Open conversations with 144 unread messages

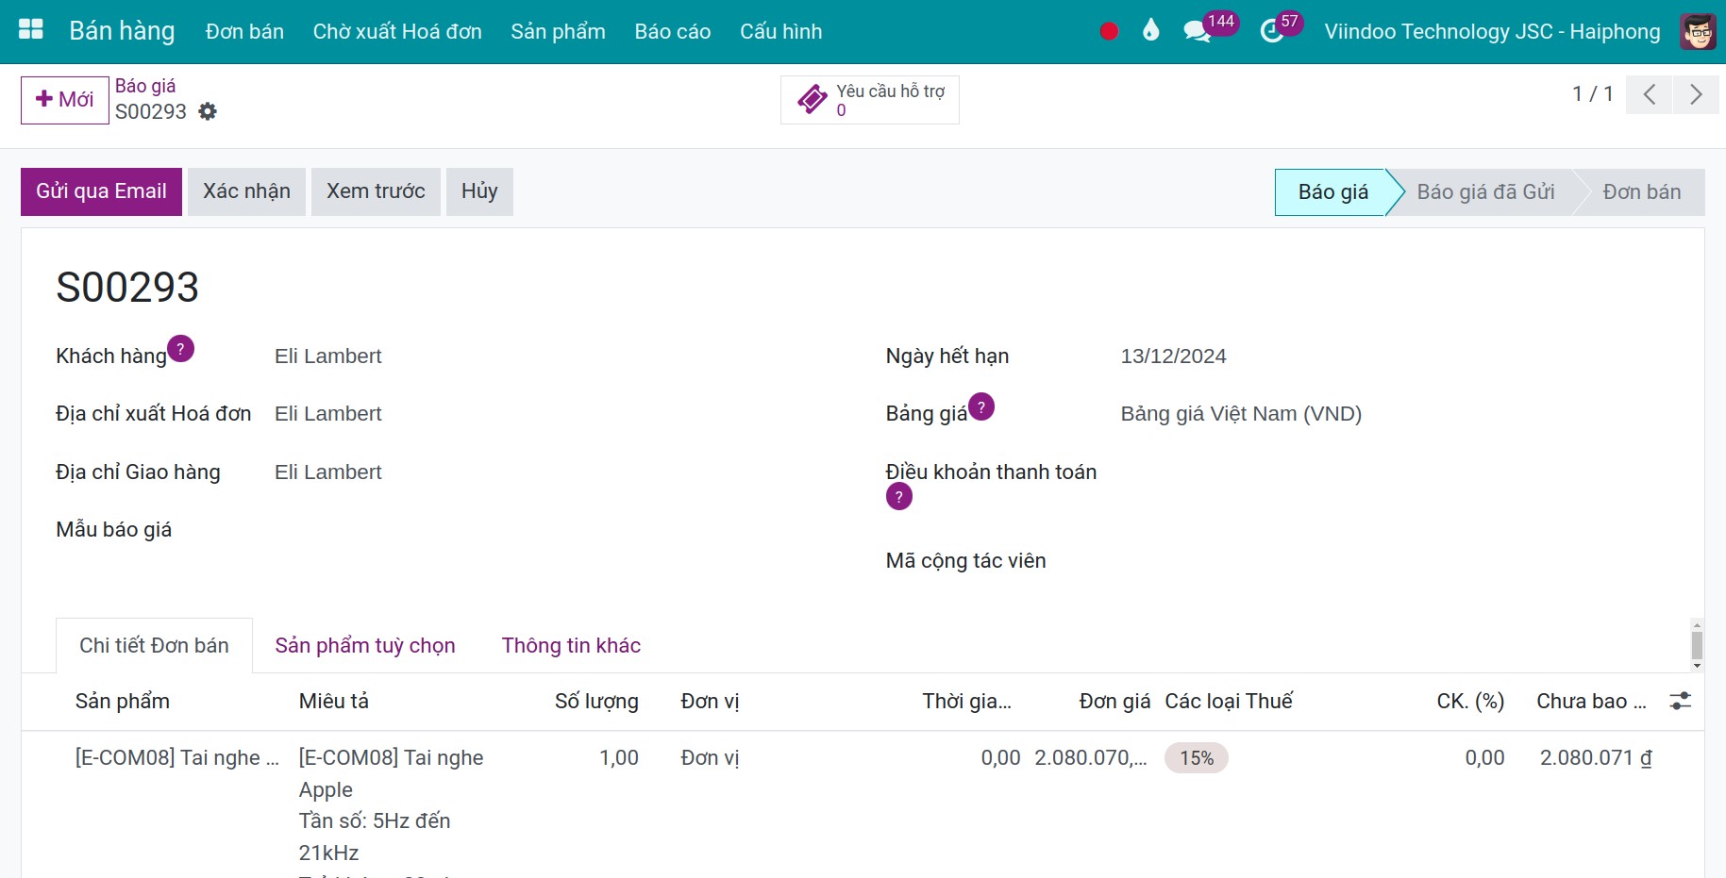(1198, 31)
